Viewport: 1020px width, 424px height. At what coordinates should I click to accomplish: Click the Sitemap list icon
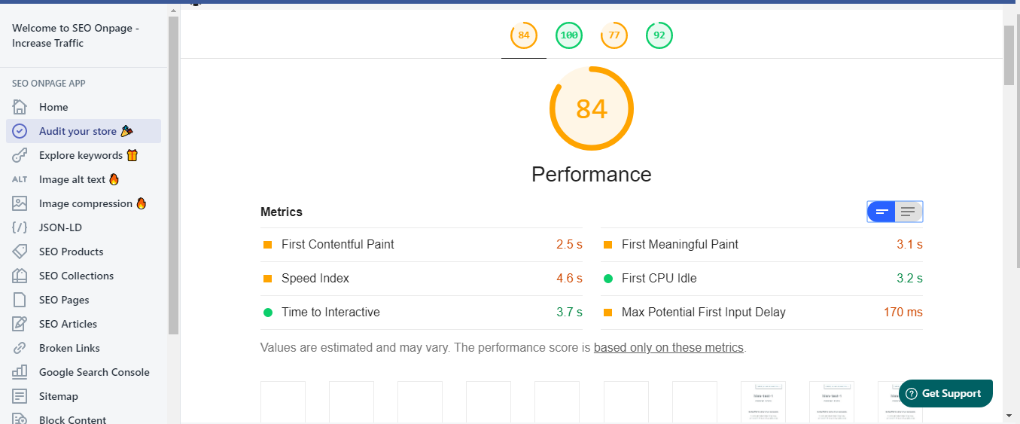(x=20, y=396)
